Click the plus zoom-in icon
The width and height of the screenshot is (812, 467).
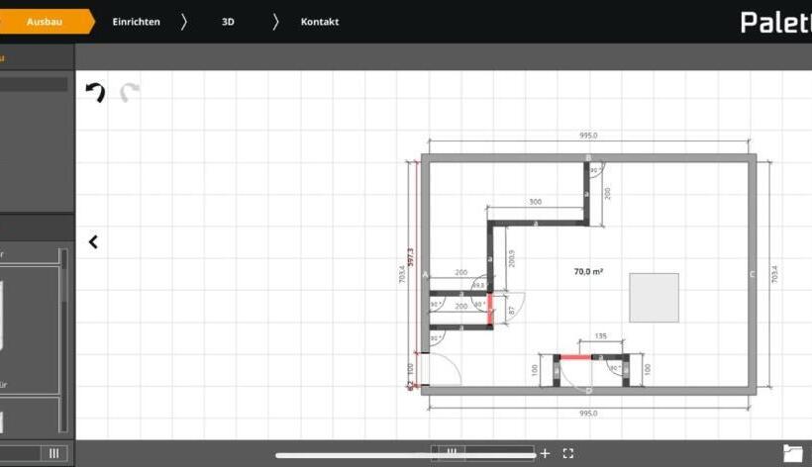[x=545, y=453]
